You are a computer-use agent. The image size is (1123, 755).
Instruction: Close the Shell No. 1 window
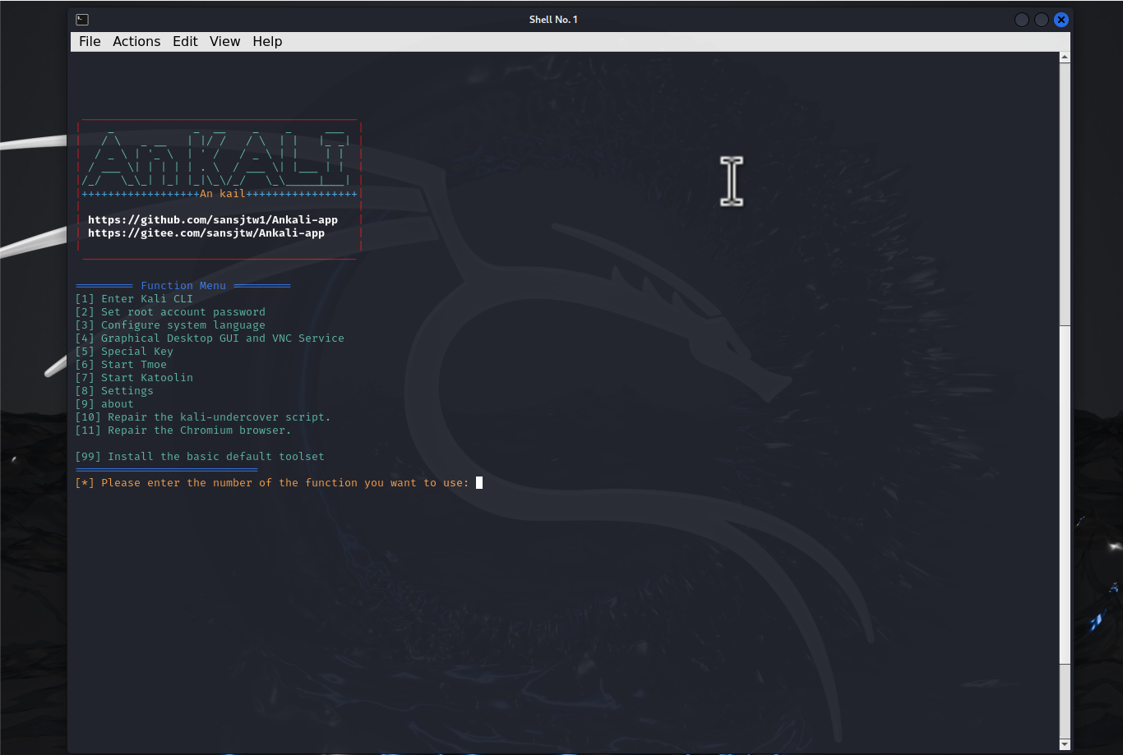pyautogui.click(x=1061, y=20)
